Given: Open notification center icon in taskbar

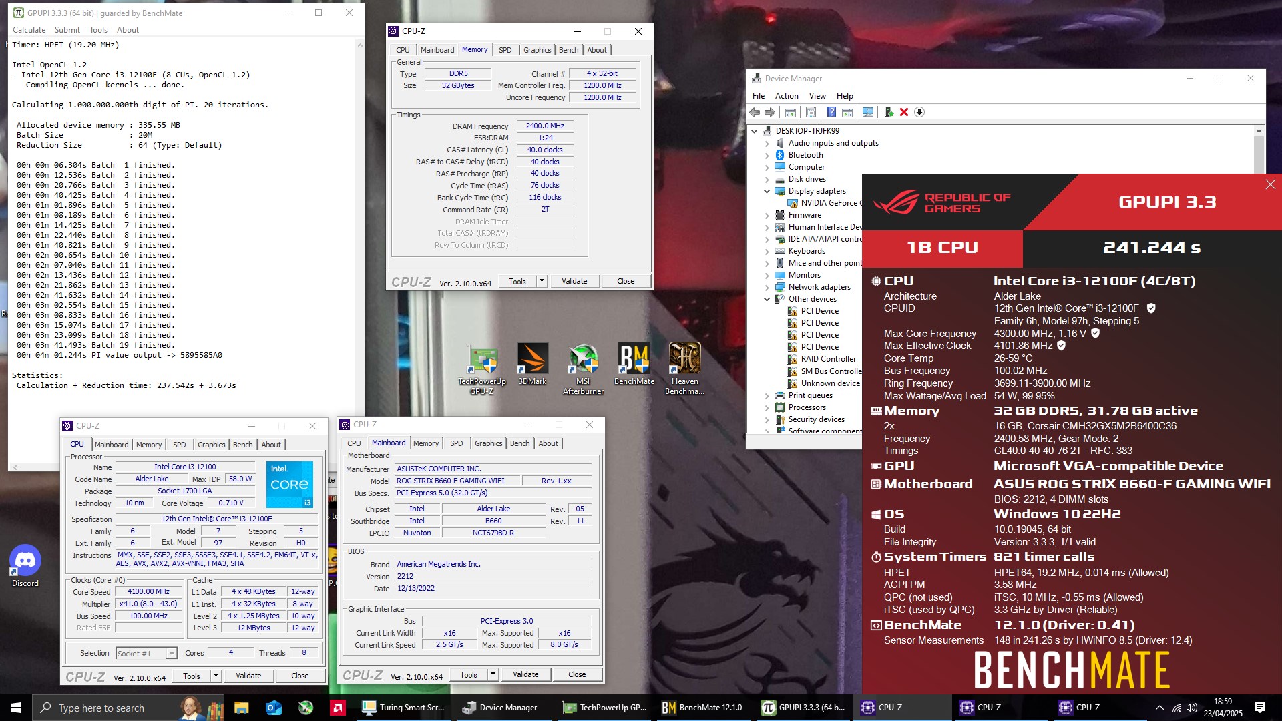Looking at the screenshot, I should tap(1260, 708).
